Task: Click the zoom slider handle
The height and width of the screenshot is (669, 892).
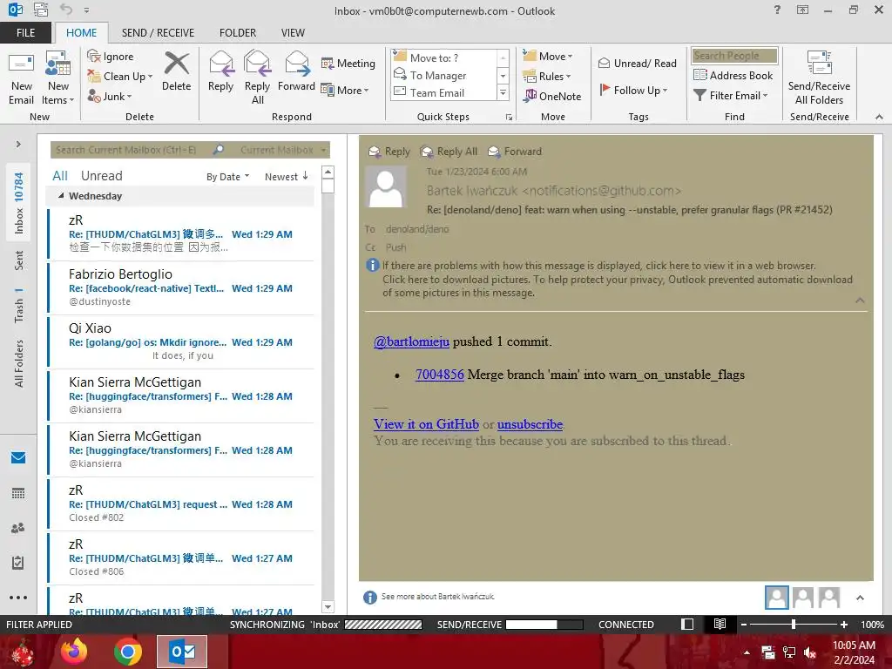Action: (794, 624)
